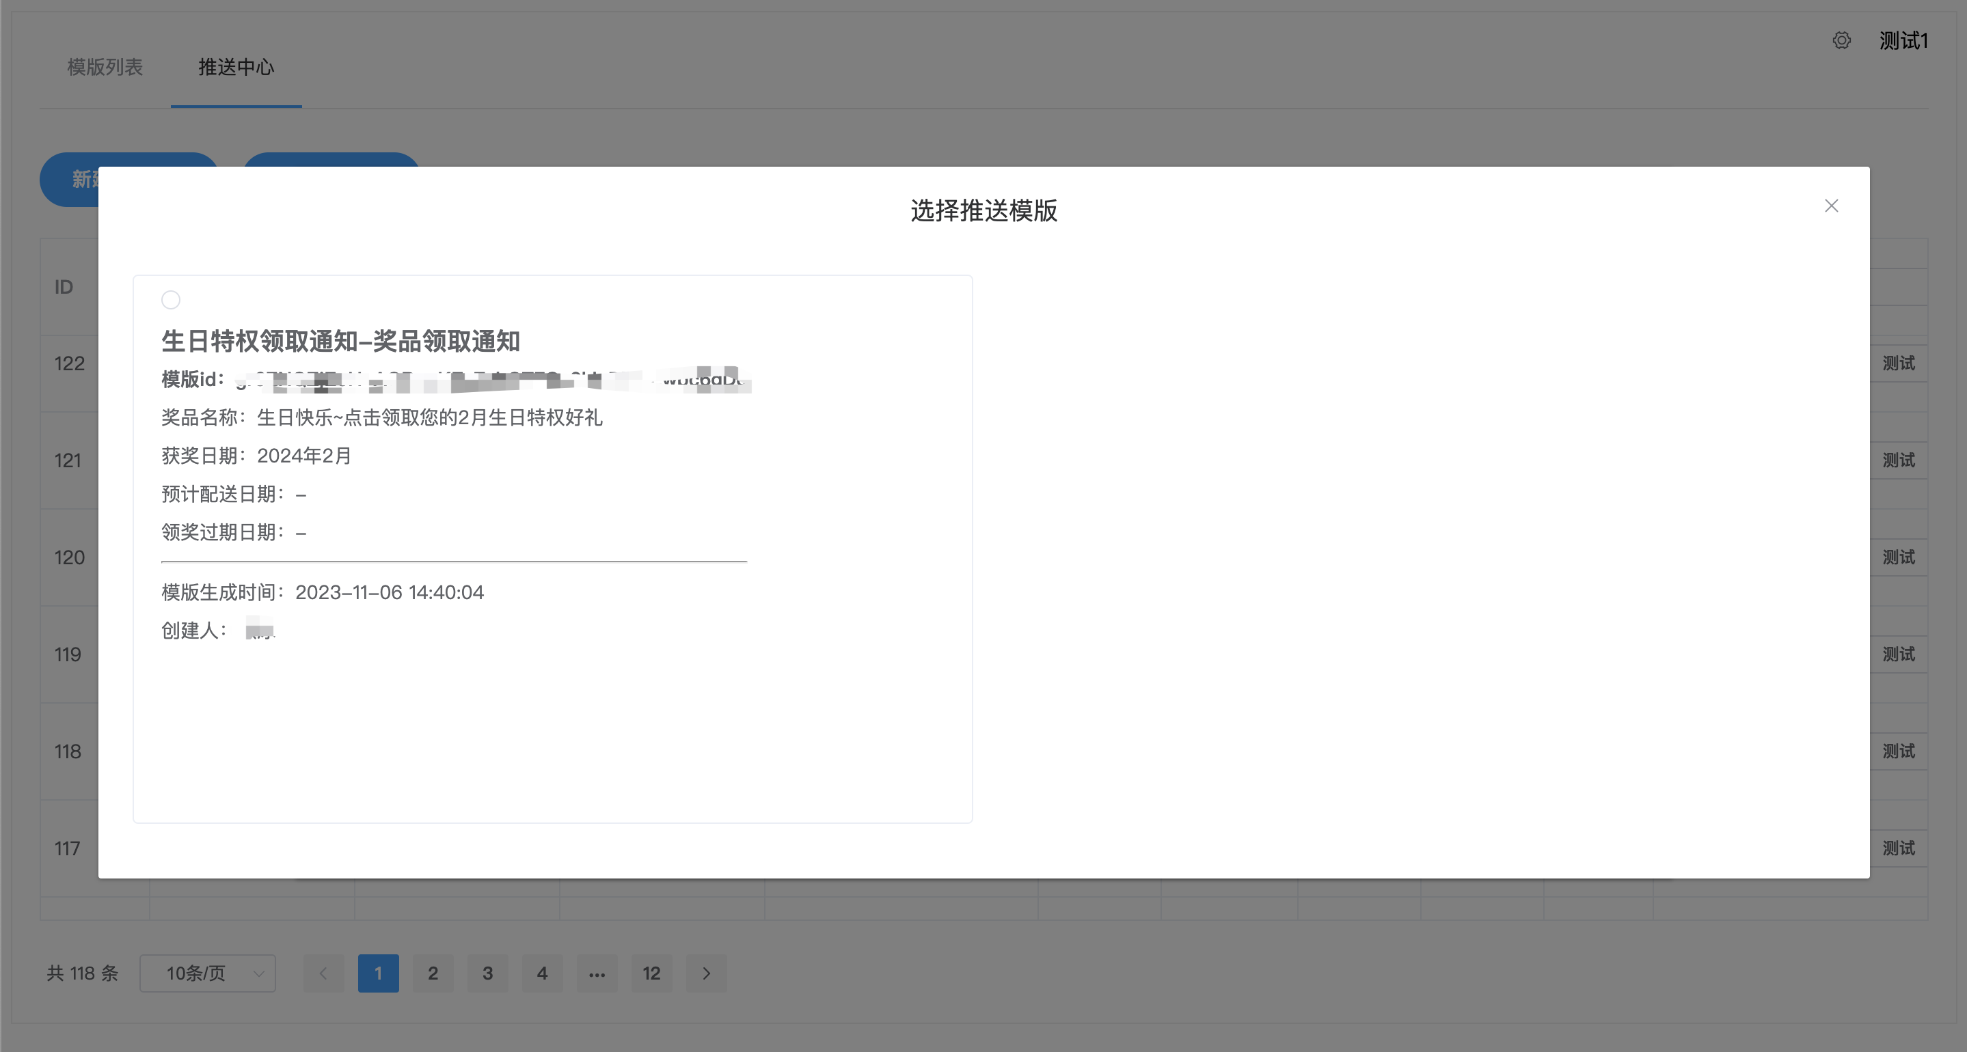Viewport: 1967px width, 1052px height.
Task: Click the 测试 link in row 117
Action: click(1899, 848)
